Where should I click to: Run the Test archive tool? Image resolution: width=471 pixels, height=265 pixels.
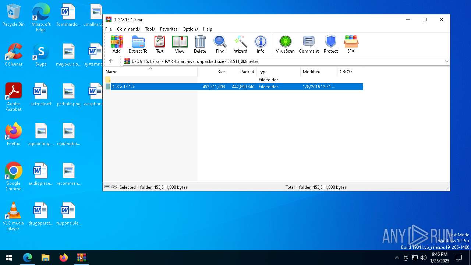pyautogui.click(x=160, y=45)
